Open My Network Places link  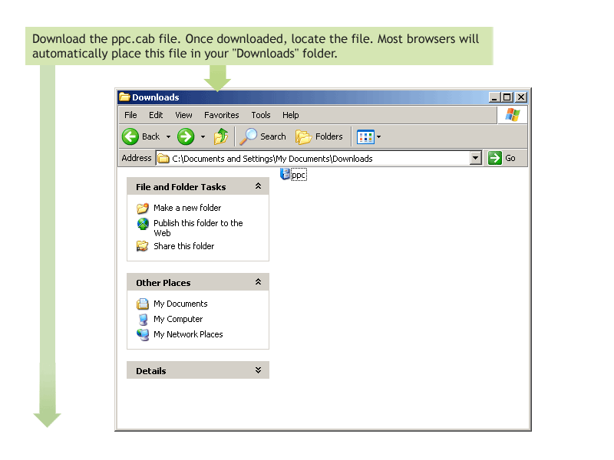[x=188, y=334]
